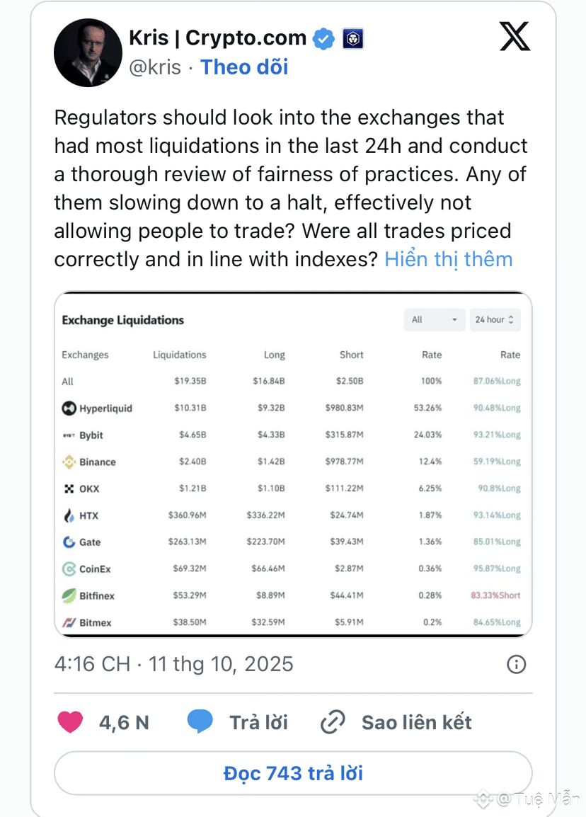Like the post with the heart icon
The height and width of the screenshot is (817, 586).
[x=70, y=722]
